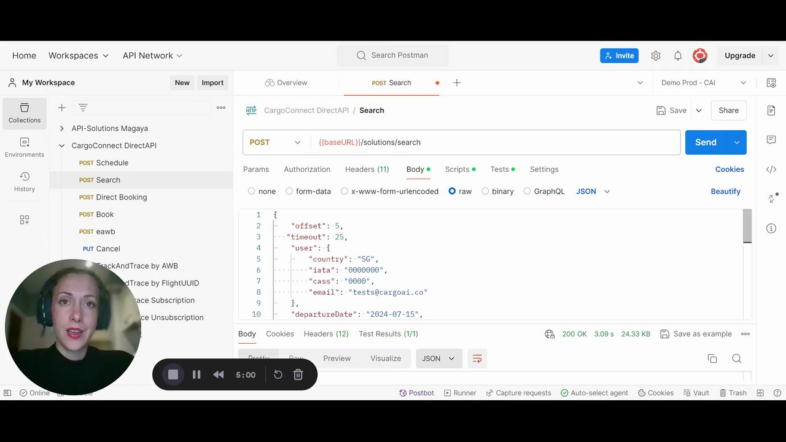The image size is (786, 442).
Task: Open the request info icon in right sidebar
Action: (771, 228)
